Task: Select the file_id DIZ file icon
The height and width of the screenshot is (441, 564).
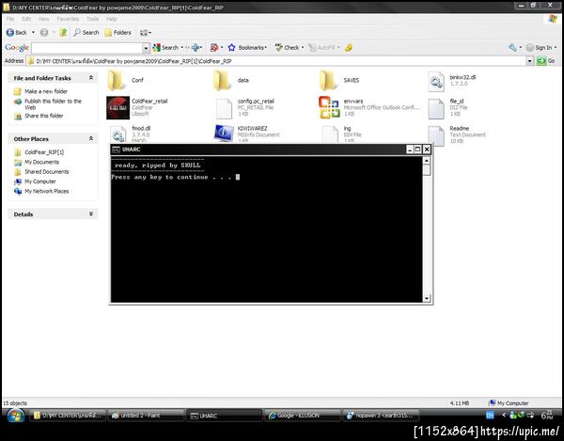Action: (436, 109)
